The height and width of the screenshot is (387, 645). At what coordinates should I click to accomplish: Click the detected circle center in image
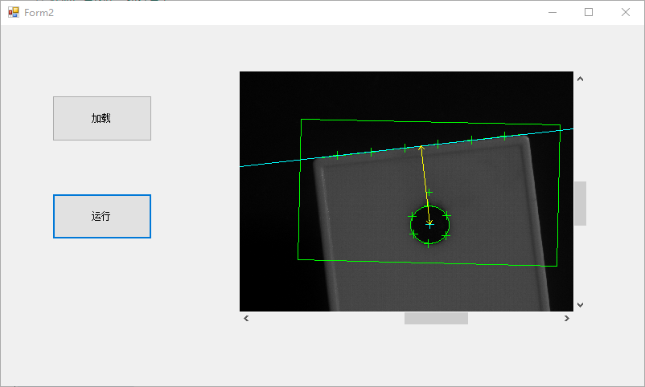point(429,225)
